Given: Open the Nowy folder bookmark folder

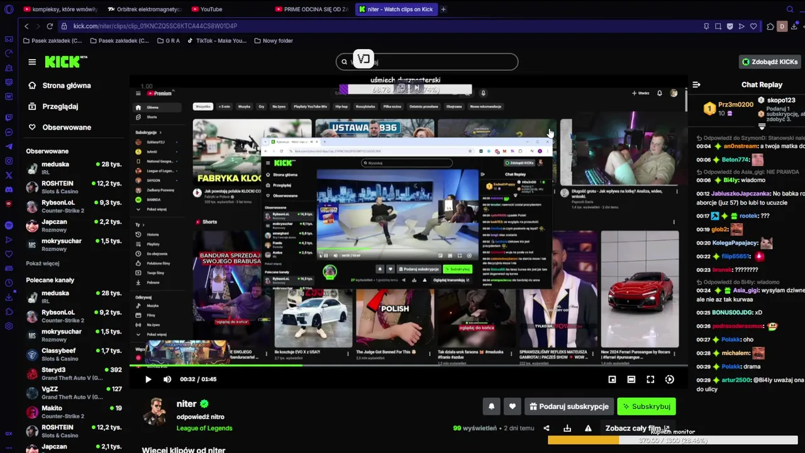Looking at the screenshot, I should [274, 41].
